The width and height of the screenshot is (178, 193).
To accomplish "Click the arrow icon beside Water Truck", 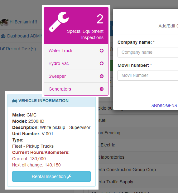I will (x=102, y=51).
